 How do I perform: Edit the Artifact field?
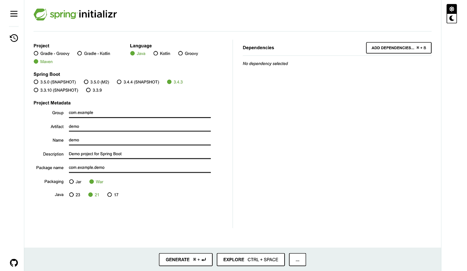point(140,127)
